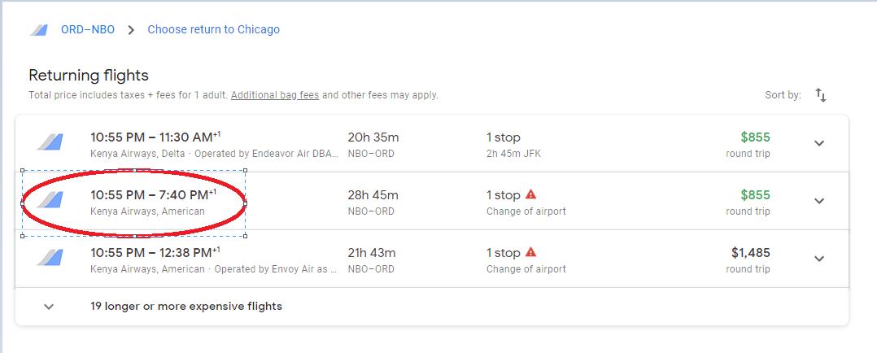Image resolution: width=877 pixels, height=353 pixels.
Task: Click airline logo of the 11:30 AM flight
Action: pos(50,142)
